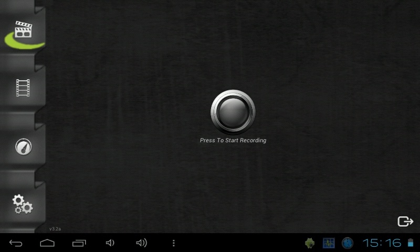Tap the Android back navigation button

pyautogui.click(x=16, y=243)
